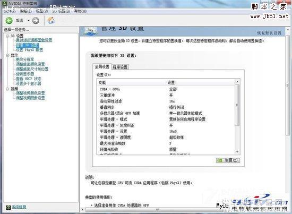The height and width of the screenshot is (214, 292).
Task: Click settings list scrollbar up arrow
Action: pos(237,82)
